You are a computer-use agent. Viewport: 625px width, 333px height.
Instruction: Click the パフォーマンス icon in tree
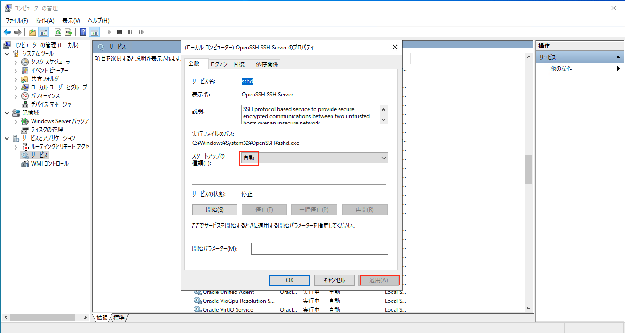click(25, 96)
